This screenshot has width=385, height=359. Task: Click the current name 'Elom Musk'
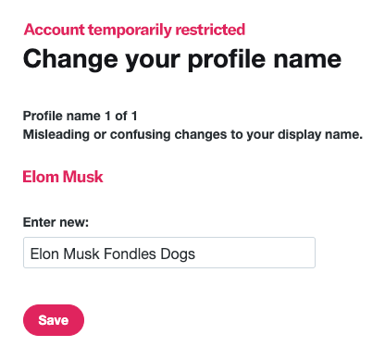point(63,177)
